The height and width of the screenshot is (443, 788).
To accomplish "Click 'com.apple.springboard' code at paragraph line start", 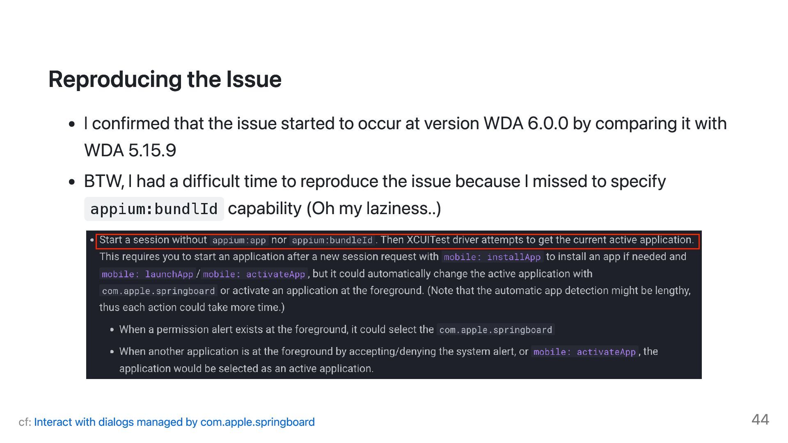I will (158, 291).
